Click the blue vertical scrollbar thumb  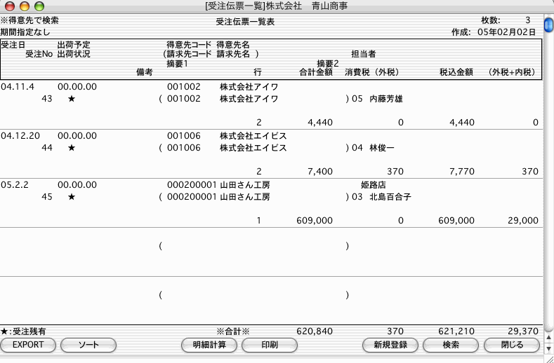[x=548, y=26]
